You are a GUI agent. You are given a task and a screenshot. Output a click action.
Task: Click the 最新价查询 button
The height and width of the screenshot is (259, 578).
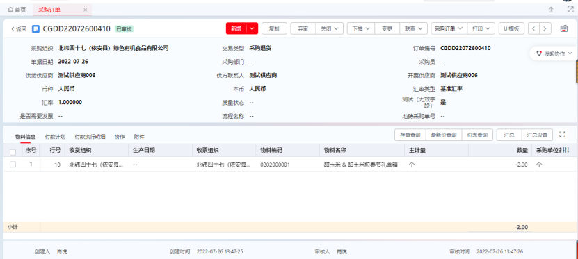pyautogui.click(x=444, y=135)
